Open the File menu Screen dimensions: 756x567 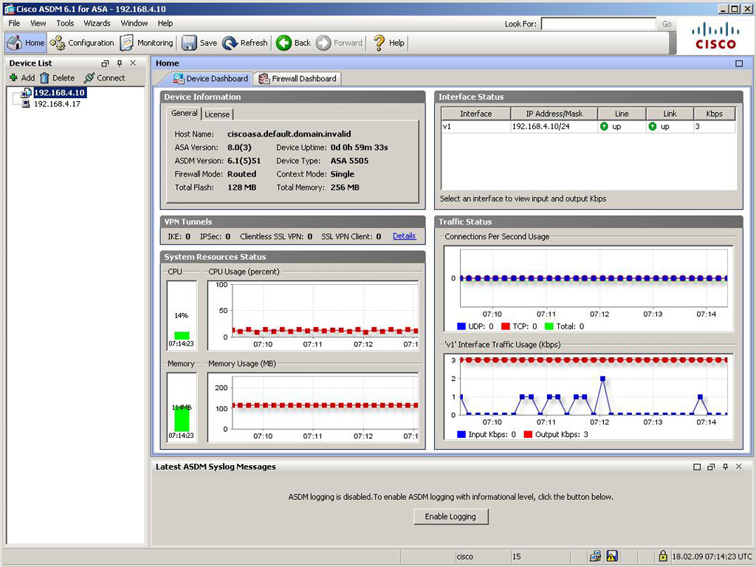tap(14, 23)
